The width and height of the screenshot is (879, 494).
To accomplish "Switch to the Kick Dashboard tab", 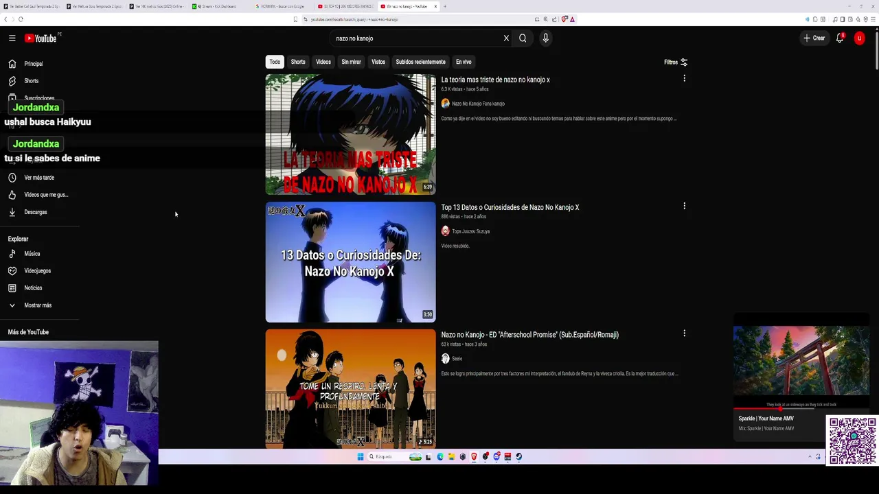I will click(216, 6).
